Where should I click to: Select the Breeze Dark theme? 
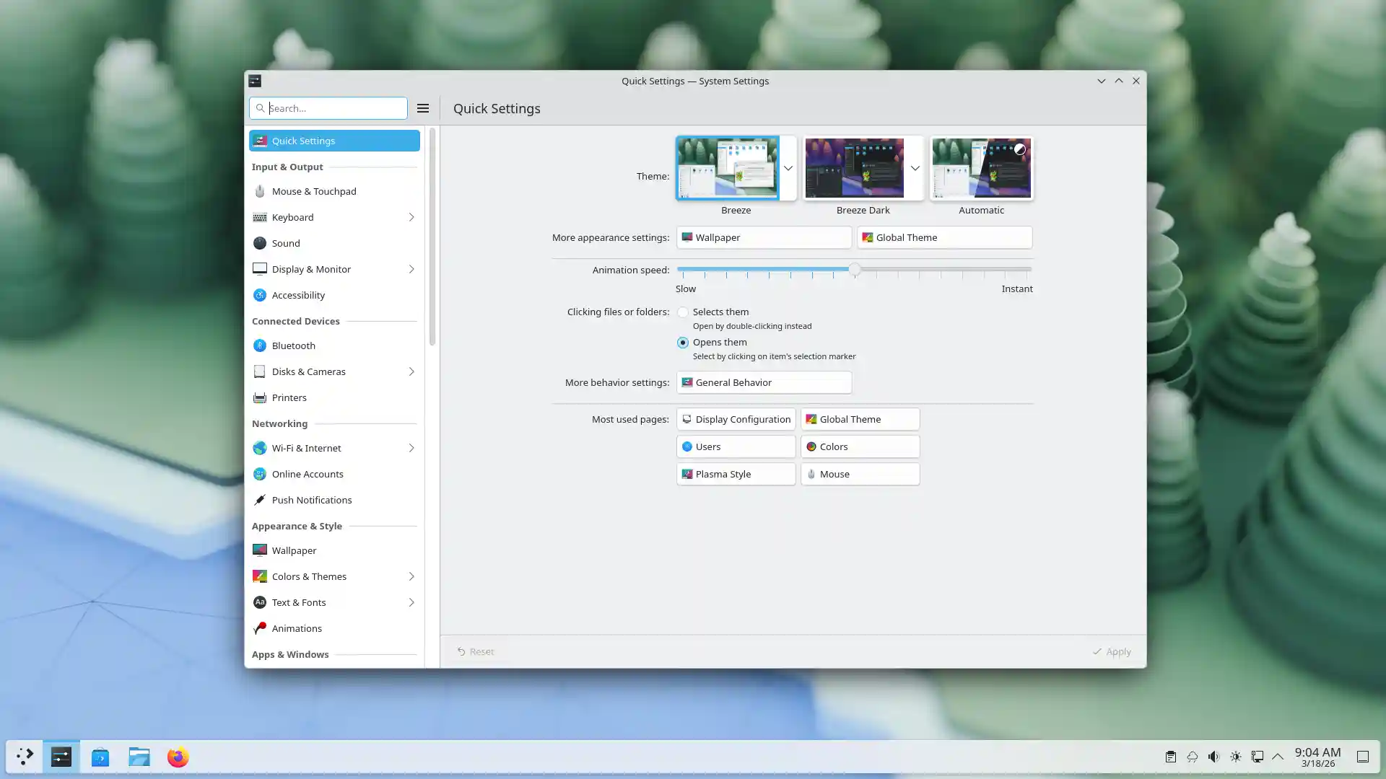(x=853, y=168)
